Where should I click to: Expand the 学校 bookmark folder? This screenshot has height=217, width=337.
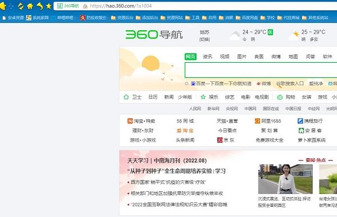pos(268,18)
